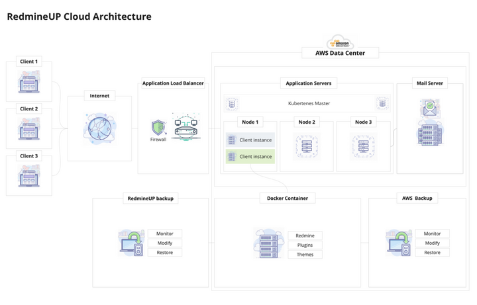Image resolution: width=477 pixels, height=305 pixels.
Task: Click the RedmineUP backup computer icon
Action: pos(131,243)
